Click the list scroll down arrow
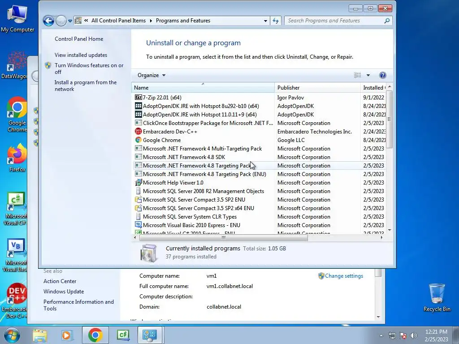Screen dimensions: 459x344 click(390, 230)
